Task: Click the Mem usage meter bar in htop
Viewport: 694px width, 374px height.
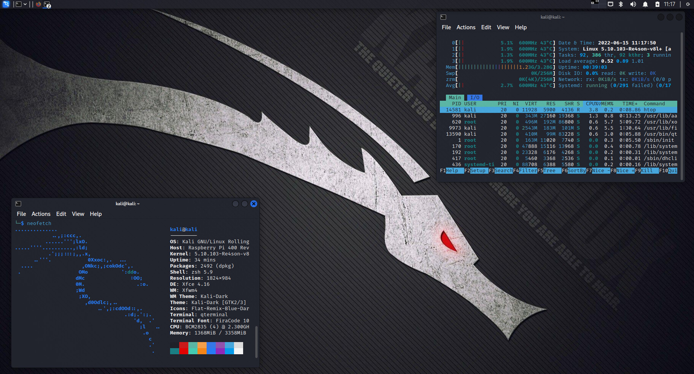Action: tap(501, 67)
